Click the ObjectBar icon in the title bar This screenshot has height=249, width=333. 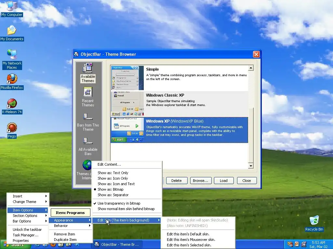[76, 54]
